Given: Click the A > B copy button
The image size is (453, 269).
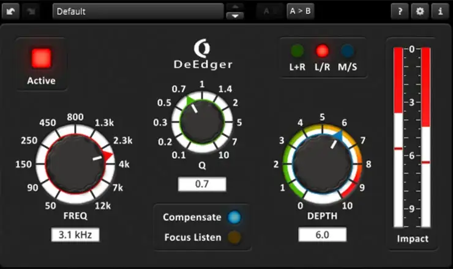Looking at the screenshot, I should point(300,11).
